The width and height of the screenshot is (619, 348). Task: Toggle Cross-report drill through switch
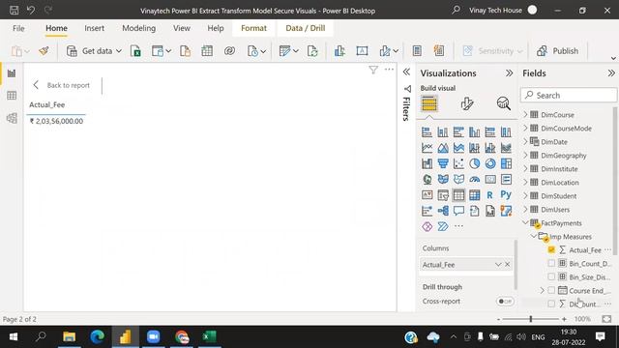pyautogui.click(x=505, y=301)
